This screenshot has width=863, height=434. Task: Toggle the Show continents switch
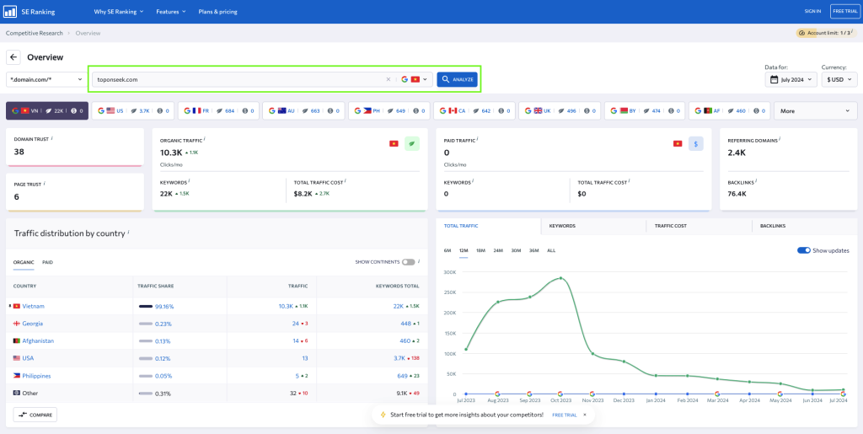coord(409,262)
